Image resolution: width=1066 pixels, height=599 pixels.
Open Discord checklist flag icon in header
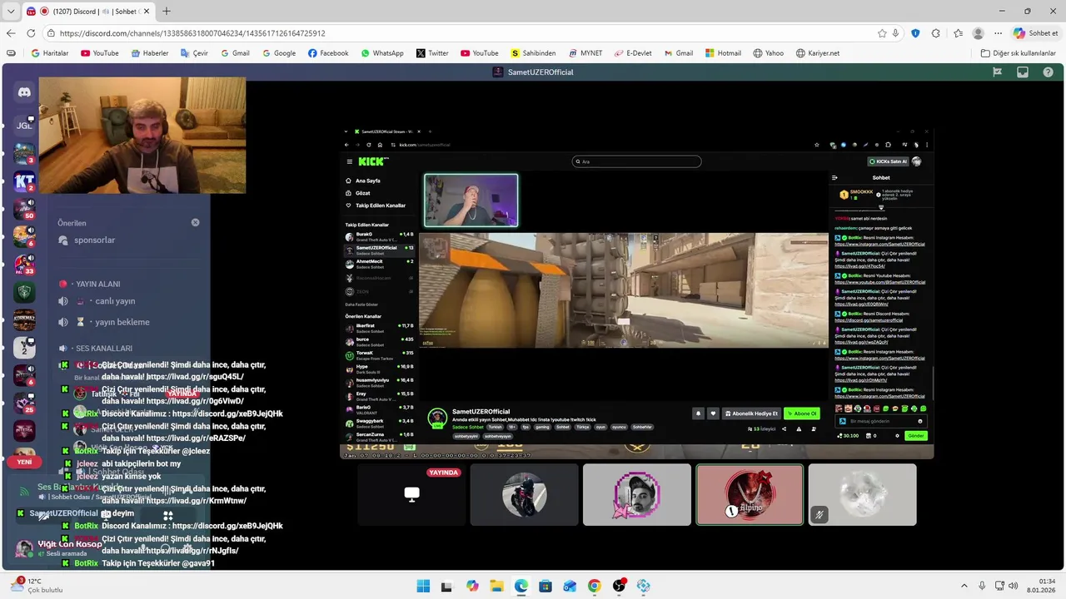(997, 72)
